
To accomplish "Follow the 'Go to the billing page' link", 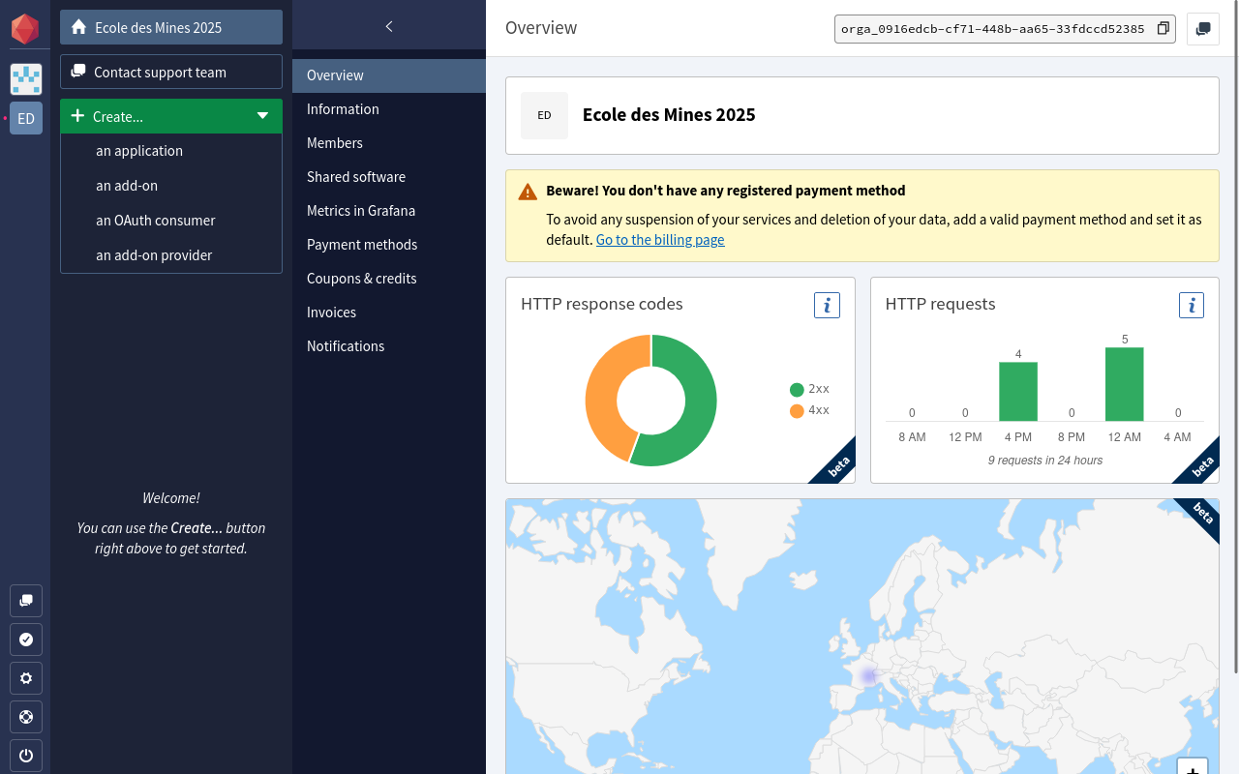I will coord(659,240).
